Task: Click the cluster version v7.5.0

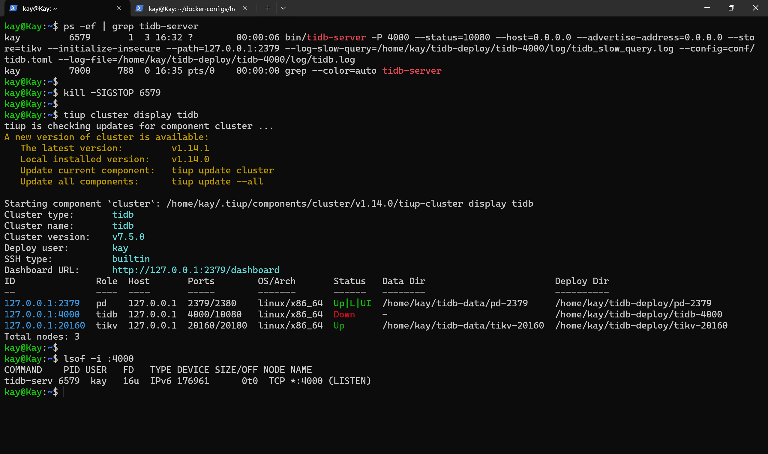Action: coord(128,237)
